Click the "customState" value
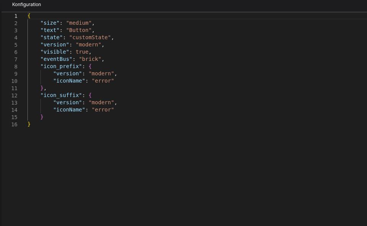The height and width of the screenshot is (226, 367). 90,38
